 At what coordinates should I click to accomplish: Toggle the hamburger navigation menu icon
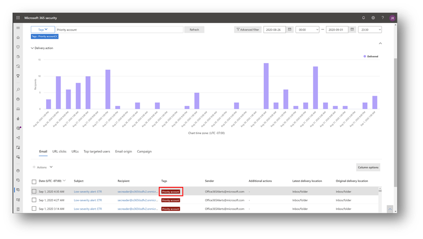click(18, 28)
